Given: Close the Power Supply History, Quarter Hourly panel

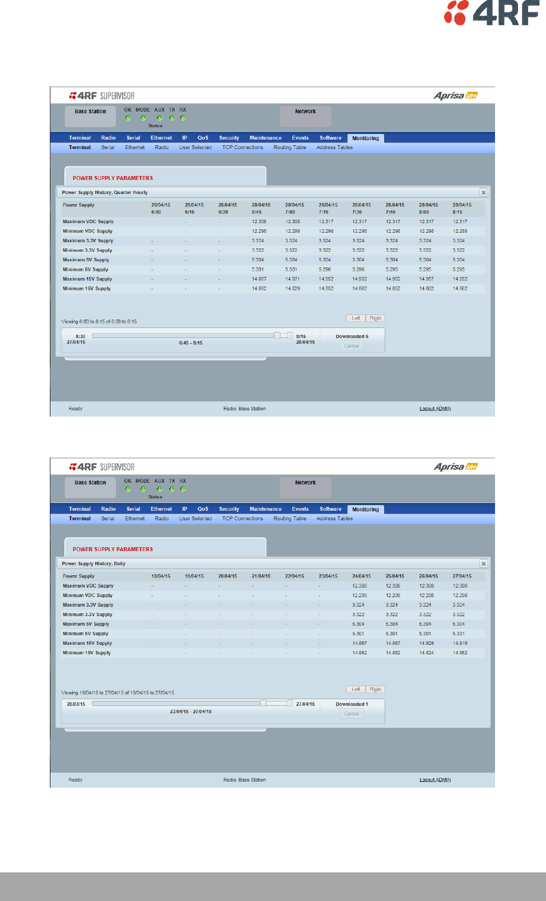Looking at the screenshot, I should (x=483, y=192).
